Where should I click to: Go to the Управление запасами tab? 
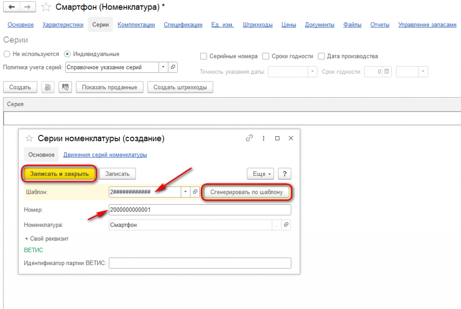click(x=427, y=25)
